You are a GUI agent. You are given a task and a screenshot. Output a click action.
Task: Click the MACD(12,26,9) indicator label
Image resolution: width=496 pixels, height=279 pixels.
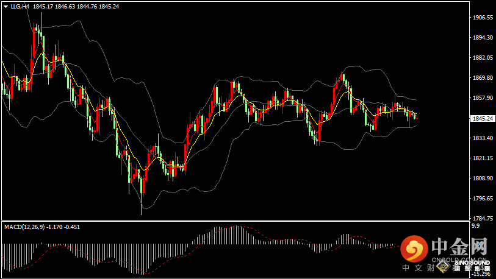tap(24, 227)
